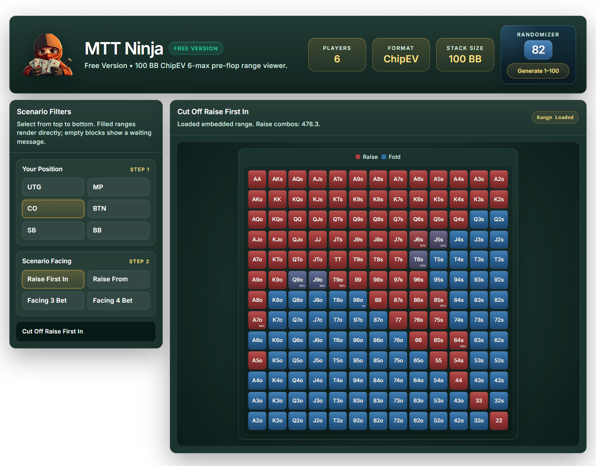Select the CO position
Image resolution: width=596 pixels, height=466 pixels.
pos(53,208)
